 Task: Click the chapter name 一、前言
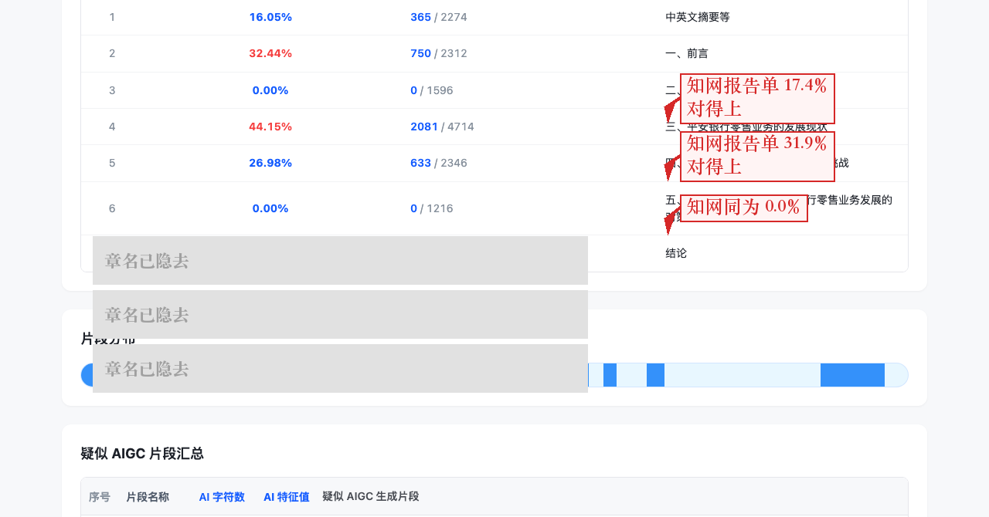(687, 53)
